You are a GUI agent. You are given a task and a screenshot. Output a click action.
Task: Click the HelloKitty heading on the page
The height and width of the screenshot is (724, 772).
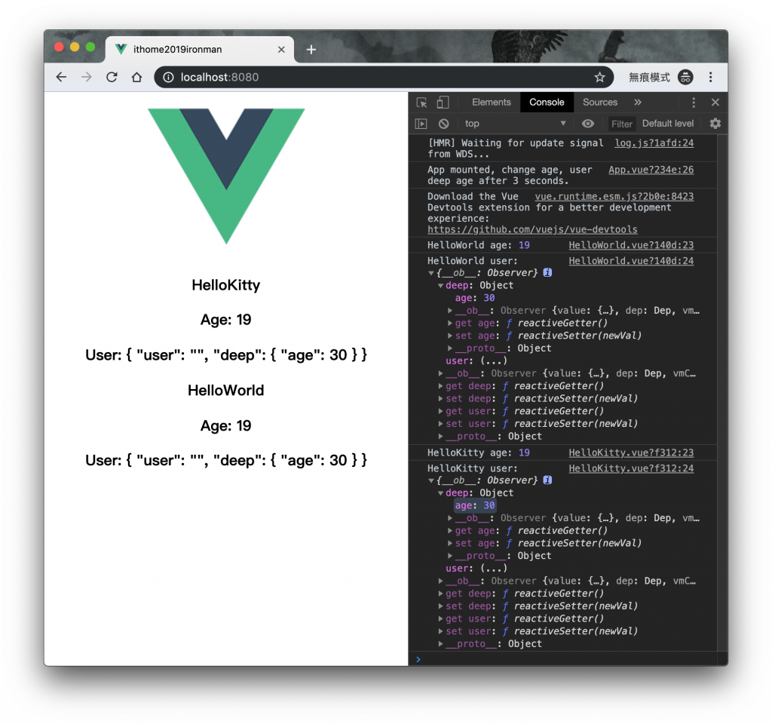pyautogui.click(x=226, y=285)
